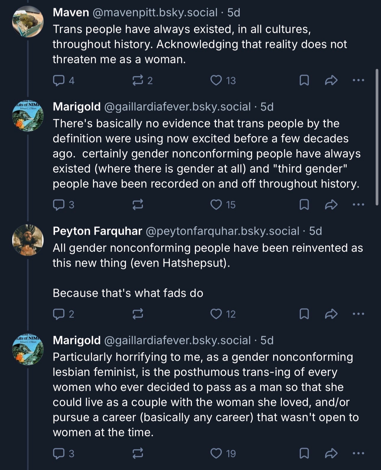This screenshot has height=470, width=381.
Task: Like Marigold's post with 15 likes
Action: tap(216, 205)
